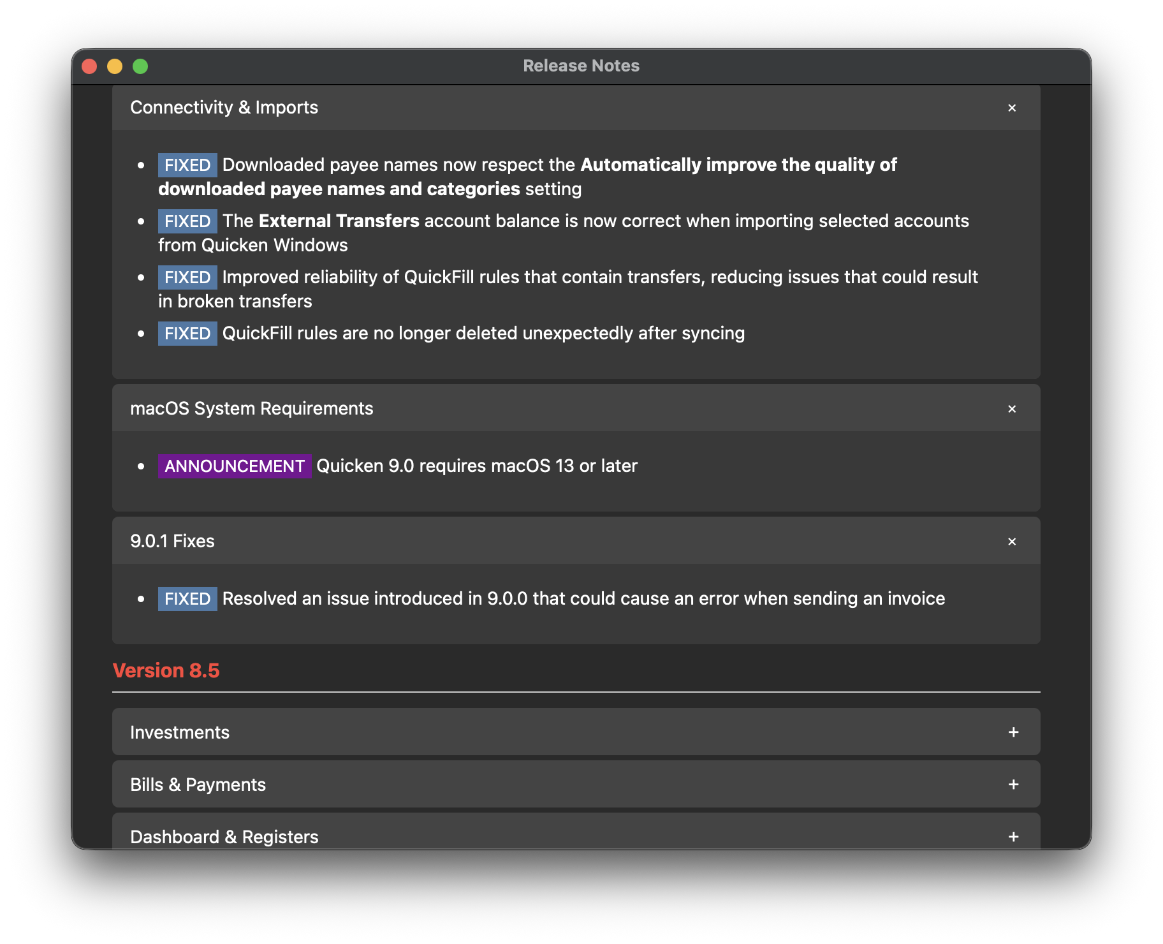The width and height of the screenshot is (1163, 944).
Task: Toggle the macOS System Requirements header
Action: pyautogui.click(x=251, y=408)
